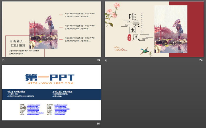Click the 不可以在以下情况使用 heading on slide 25
Viewport: 206px width, 128px height.
(62, 92)
